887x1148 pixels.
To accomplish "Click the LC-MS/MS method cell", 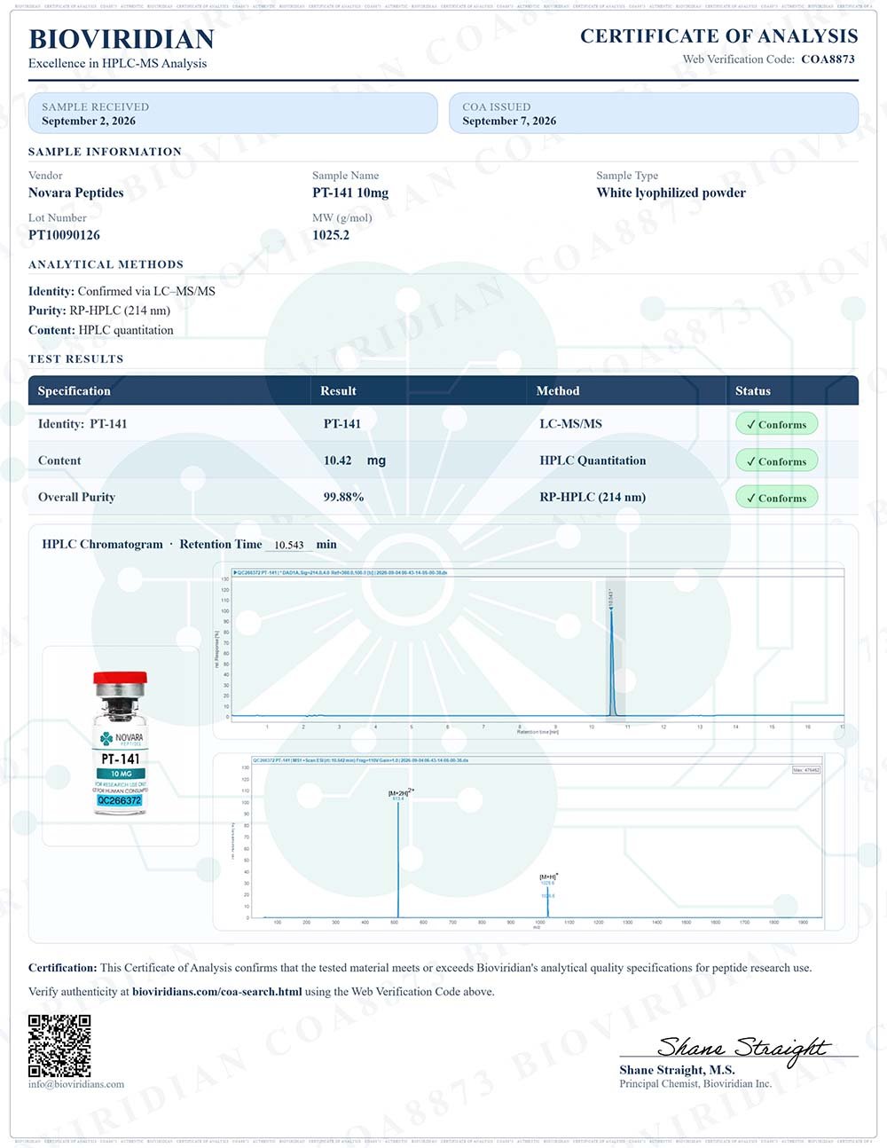I will coord(570,424).
